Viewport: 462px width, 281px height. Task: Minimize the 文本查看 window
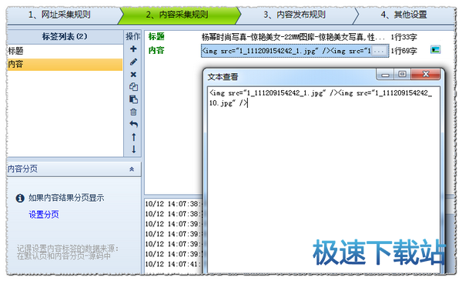click(x=385, y=75)
